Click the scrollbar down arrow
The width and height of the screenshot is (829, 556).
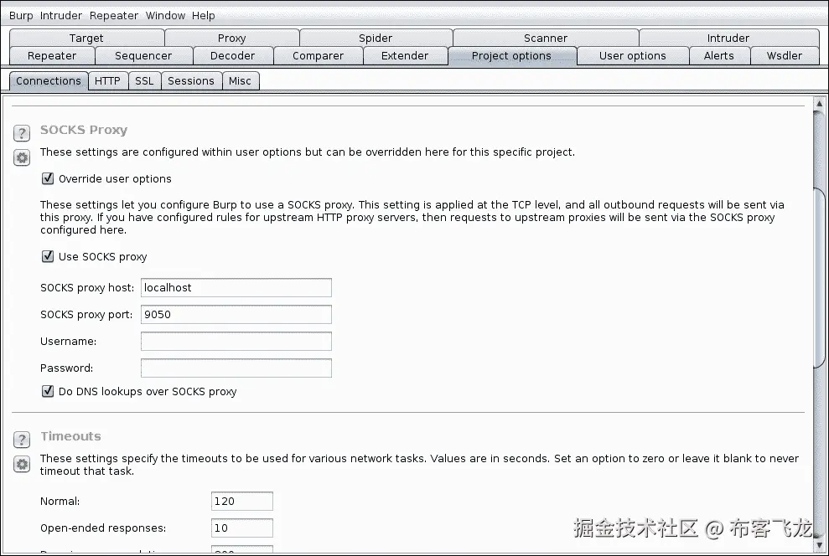(x=819, y=545)
